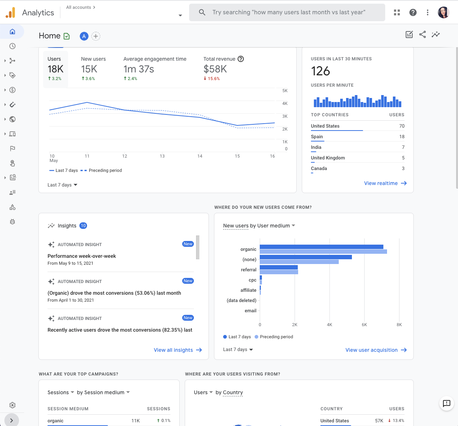
Task: Click the share this report icon
Action: pos(423,34)
